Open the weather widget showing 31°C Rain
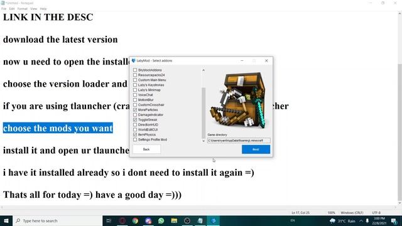The width and height of the screenshot is (402, 226). coord(342,220)
